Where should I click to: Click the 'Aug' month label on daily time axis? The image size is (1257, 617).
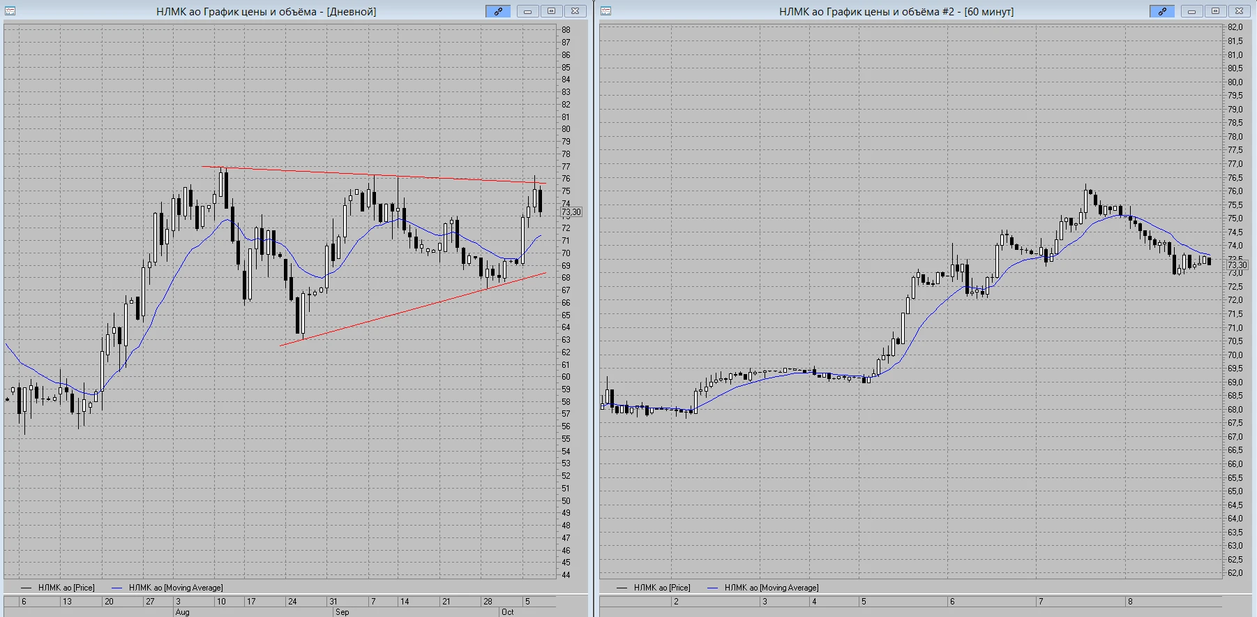coord(182,612)
